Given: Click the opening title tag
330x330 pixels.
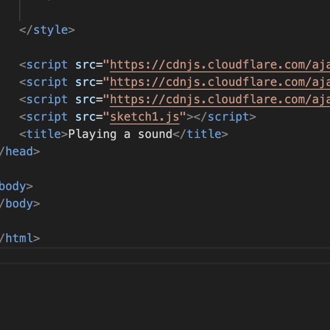Looking at the screenshot, I should click(x=43, y=134).
